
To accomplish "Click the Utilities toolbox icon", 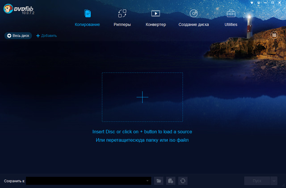I will [231, 13].
